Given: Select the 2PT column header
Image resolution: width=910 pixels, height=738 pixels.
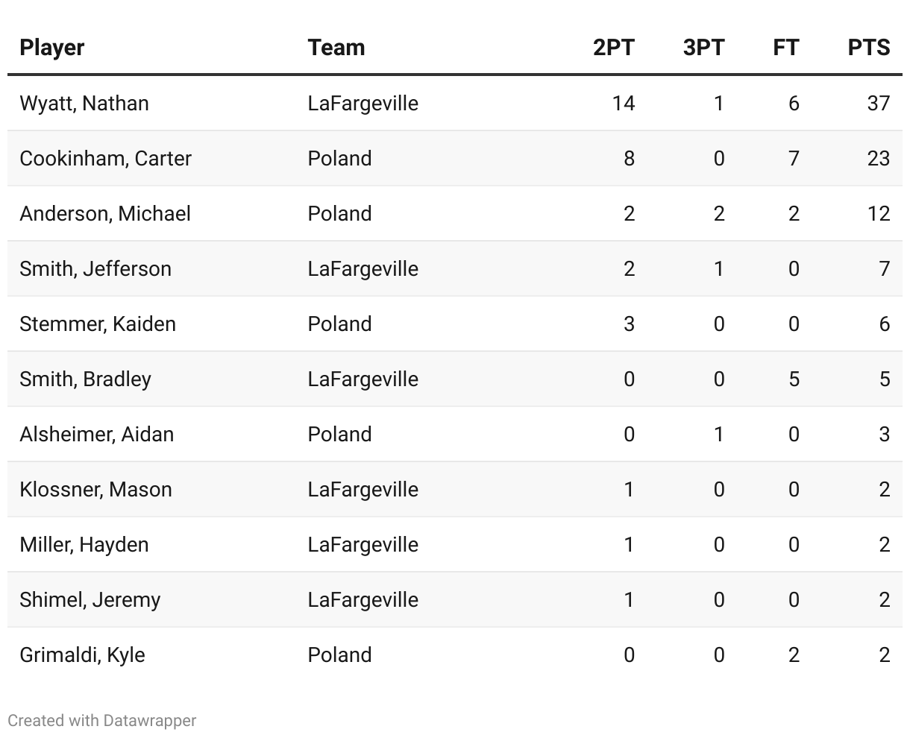Looking at the screenshot, I should (613, 48).
